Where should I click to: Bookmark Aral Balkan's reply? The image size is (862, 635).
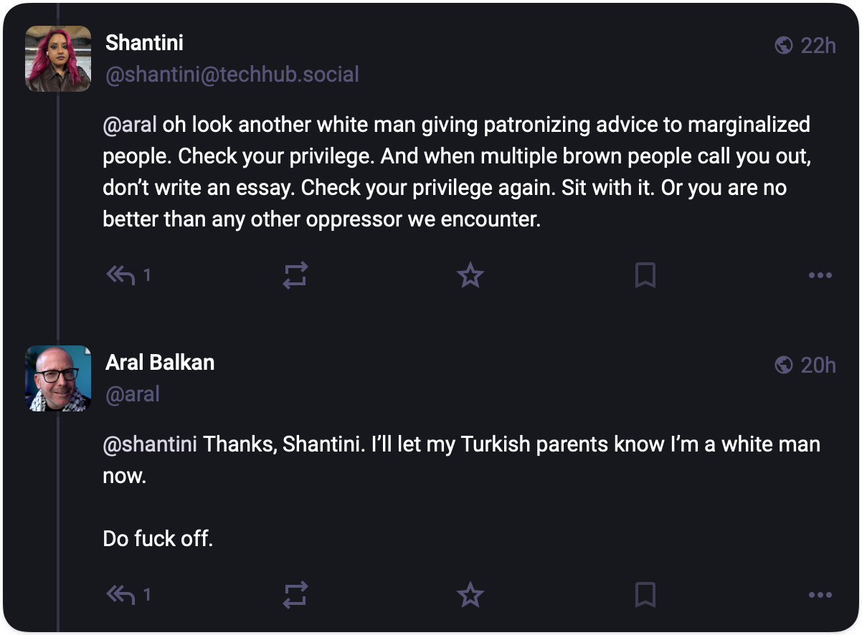click(x=645, y=594)
